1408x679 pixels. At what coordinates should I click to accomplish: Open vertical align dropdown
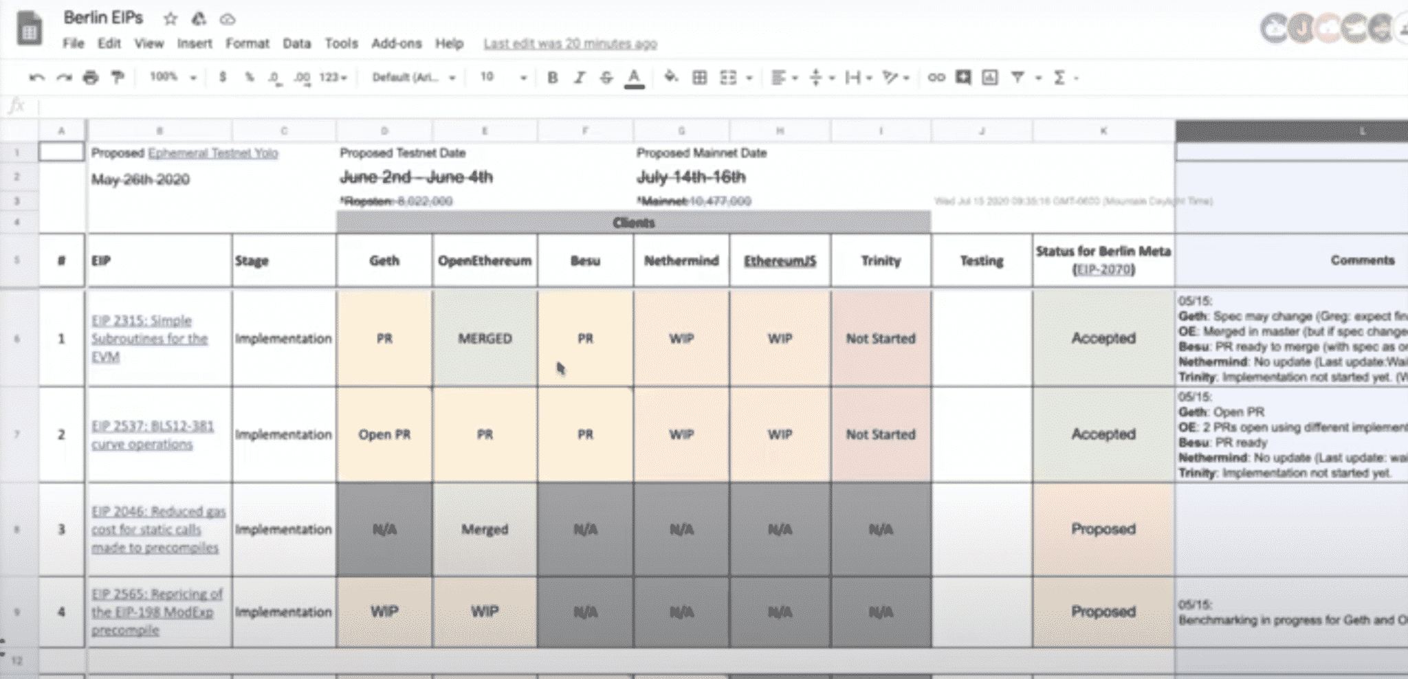(822, 78)
